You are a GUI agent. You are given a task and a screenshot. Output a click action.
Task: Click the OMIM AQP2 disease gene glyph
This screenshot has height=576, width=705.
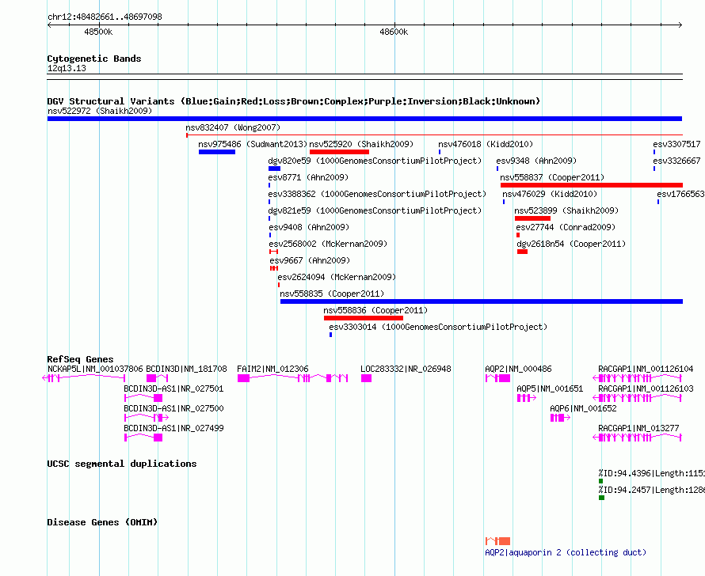click(497, 540)
